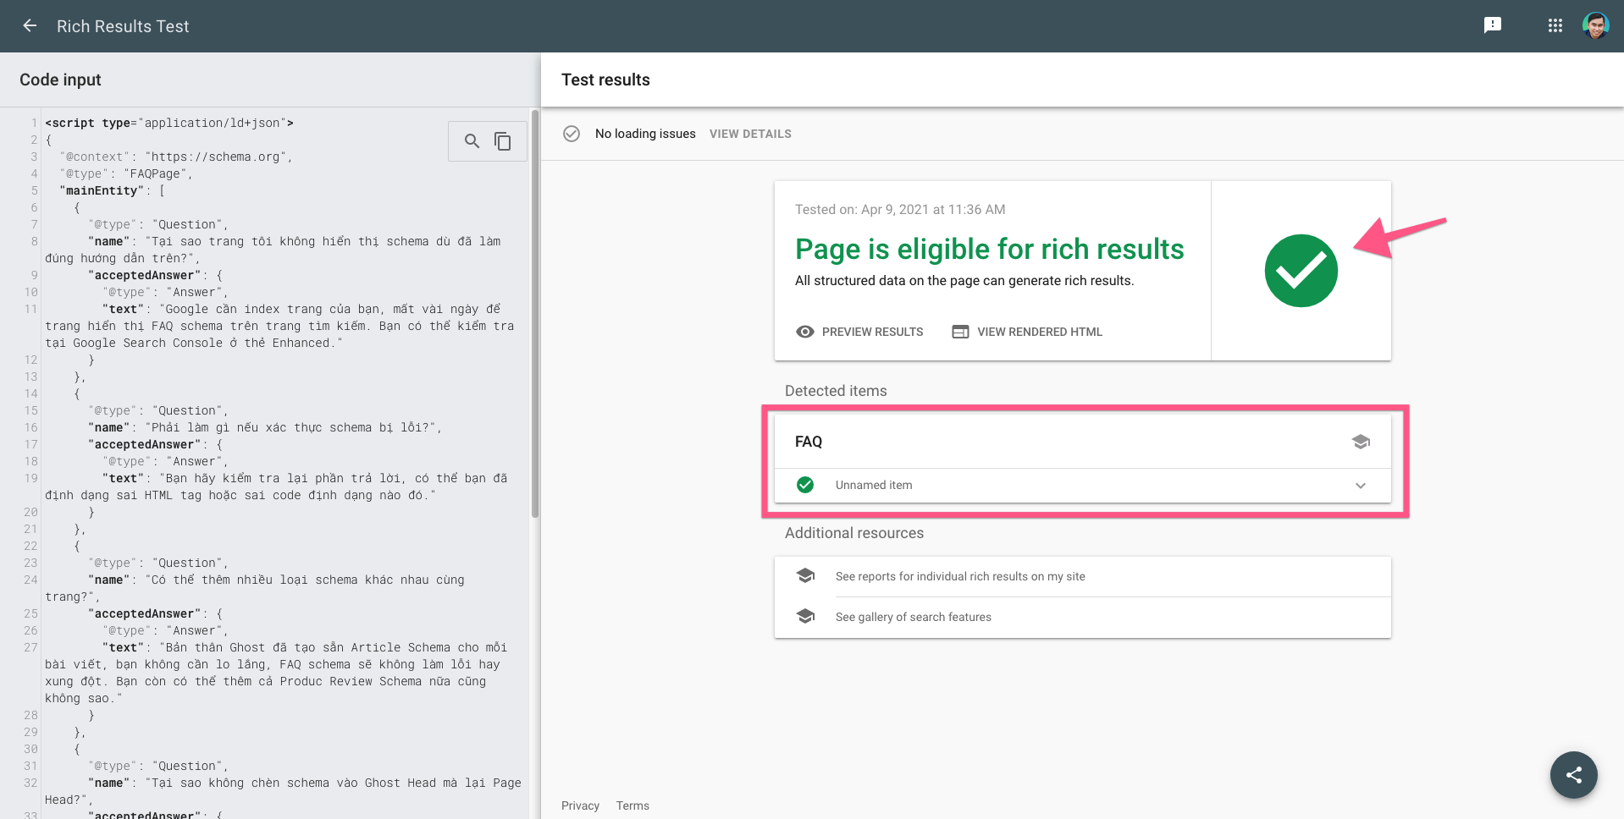The width and height of the screenshot is (1624, 819).
Task: Copy the code input to clipboard
Action: point(503,141)
